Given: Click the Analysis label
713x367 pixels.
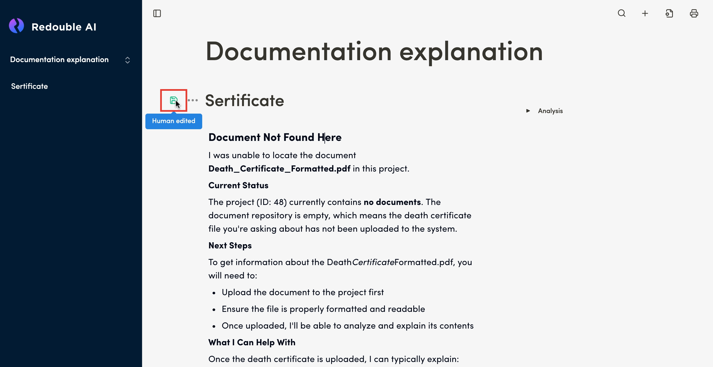Looking at the screenshot, I should 550,111.
